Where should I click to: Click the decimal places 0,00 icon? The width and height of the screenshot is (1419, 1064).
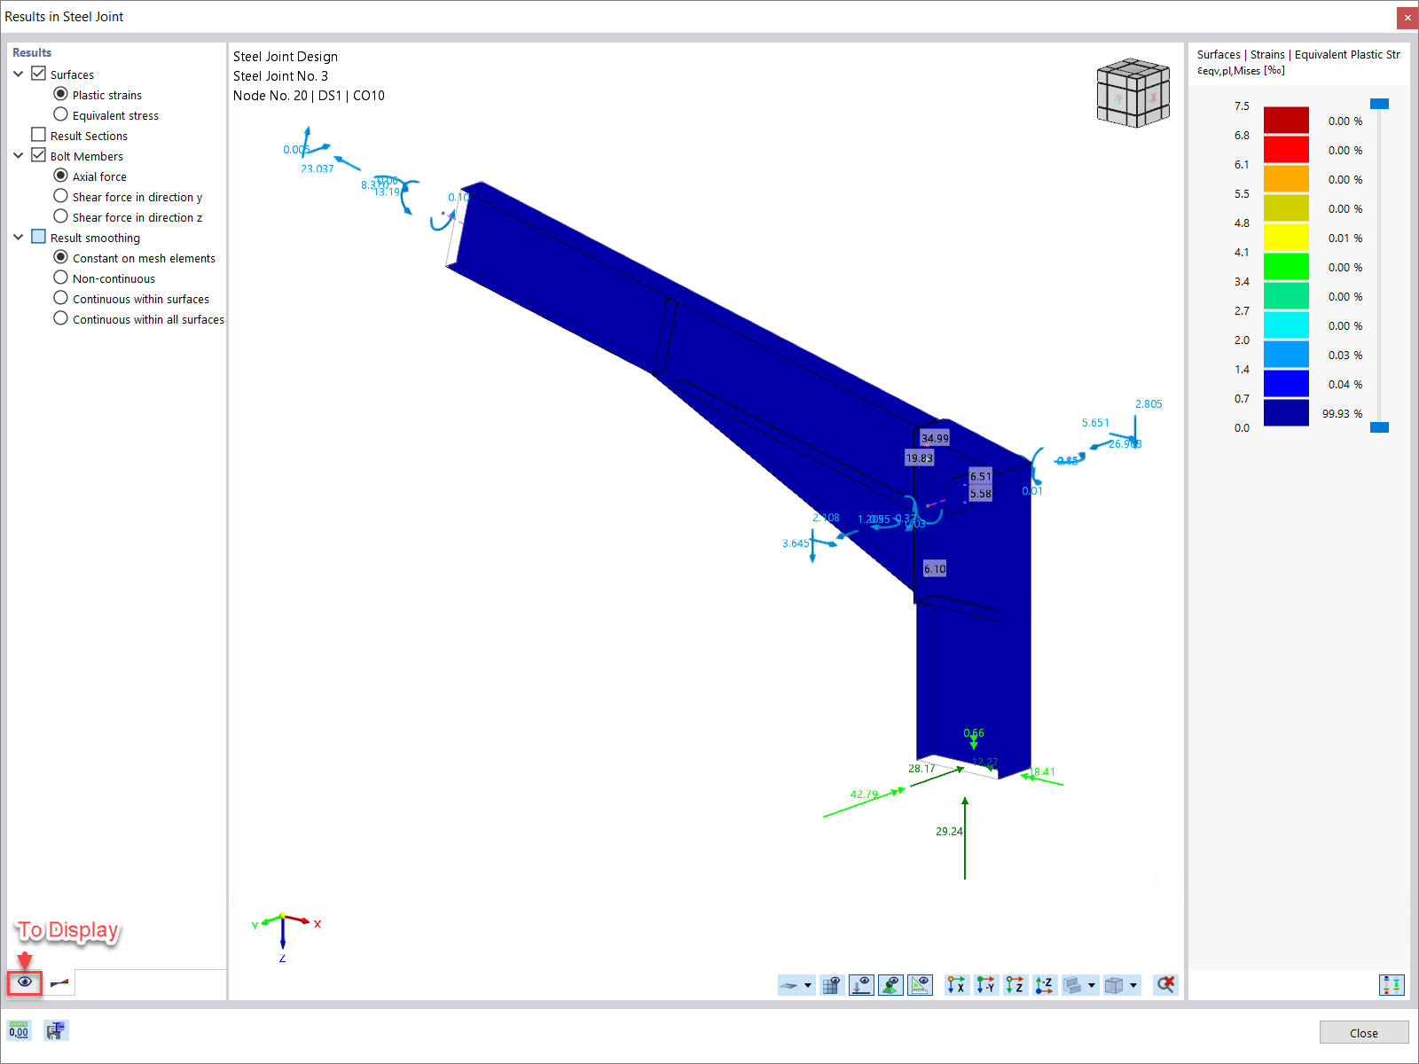click(19, 1030)
